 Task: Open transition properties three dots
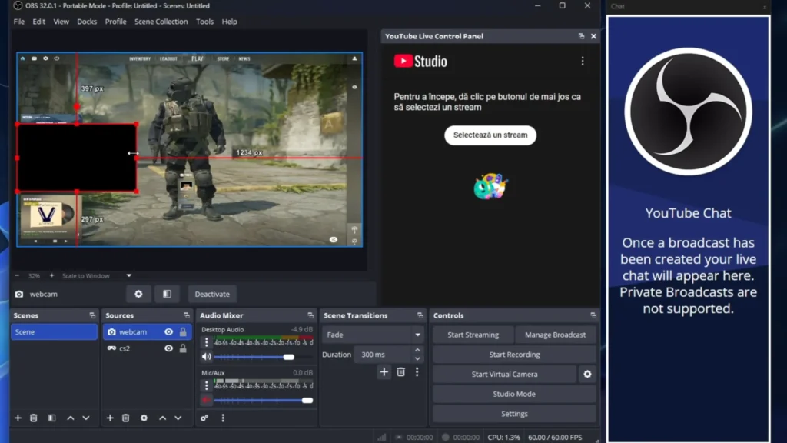417,372
